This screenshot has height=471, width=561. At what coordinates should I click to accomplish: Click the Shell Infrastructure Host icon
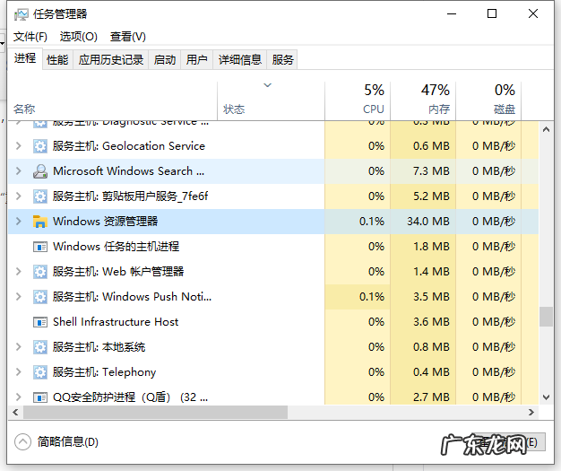[40, 322]
